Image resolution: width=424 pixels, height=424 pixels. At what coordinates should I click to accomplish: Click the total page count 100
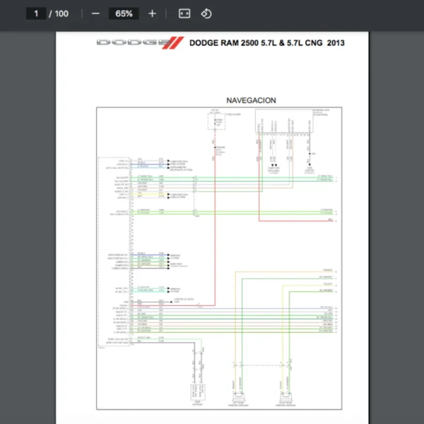click(x=61, y=13)
